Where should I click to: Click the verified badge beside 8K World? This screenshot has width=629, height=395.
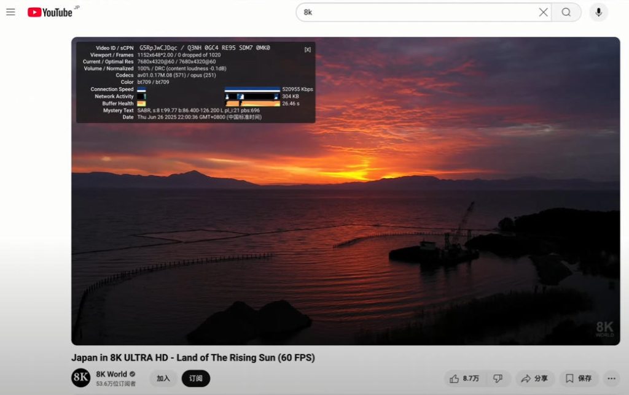[x=133, y=374]
